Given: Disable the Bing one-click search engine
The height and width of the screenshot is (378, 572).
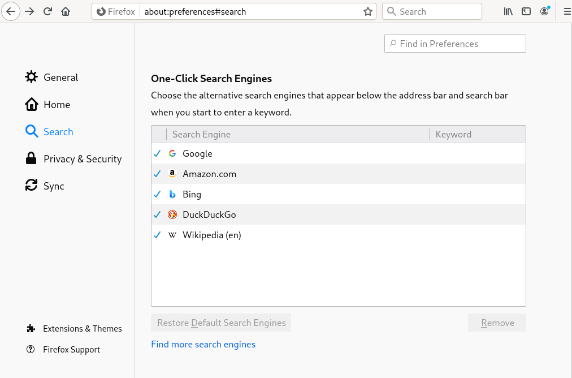Looking at the screenshot, I should (x=157, y=195).
